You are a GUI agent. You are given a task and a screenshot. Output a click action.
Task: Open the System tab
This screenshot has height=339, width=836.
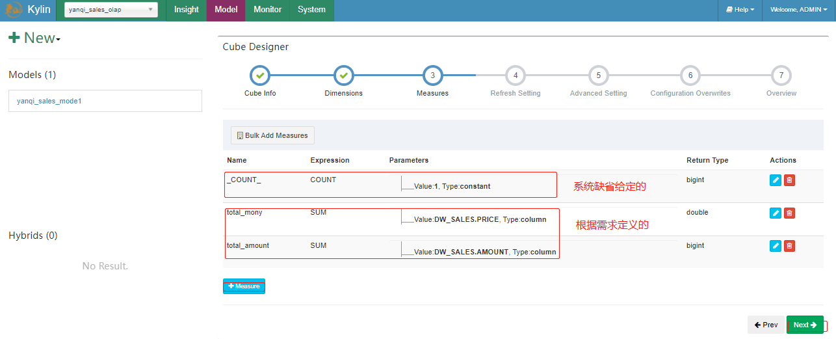pyautogui.click(x=312, y=10)
